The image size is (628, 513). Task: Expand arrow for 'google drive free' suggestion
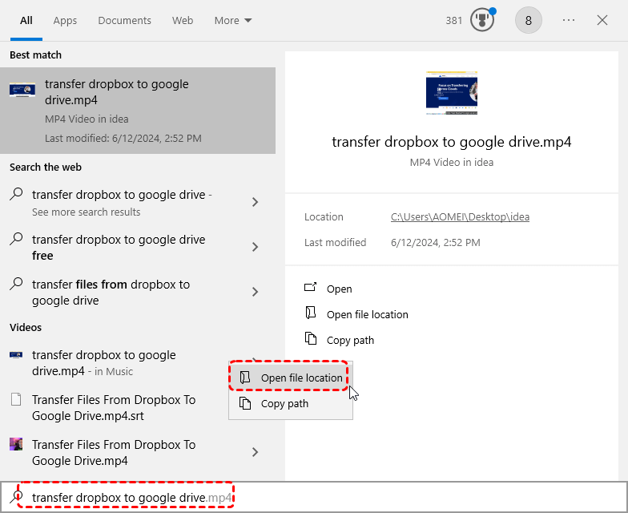tap(255, 247)
